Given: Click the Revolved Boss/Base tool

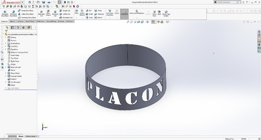Looking at the screenshot, I should click(x=13, y=13).
